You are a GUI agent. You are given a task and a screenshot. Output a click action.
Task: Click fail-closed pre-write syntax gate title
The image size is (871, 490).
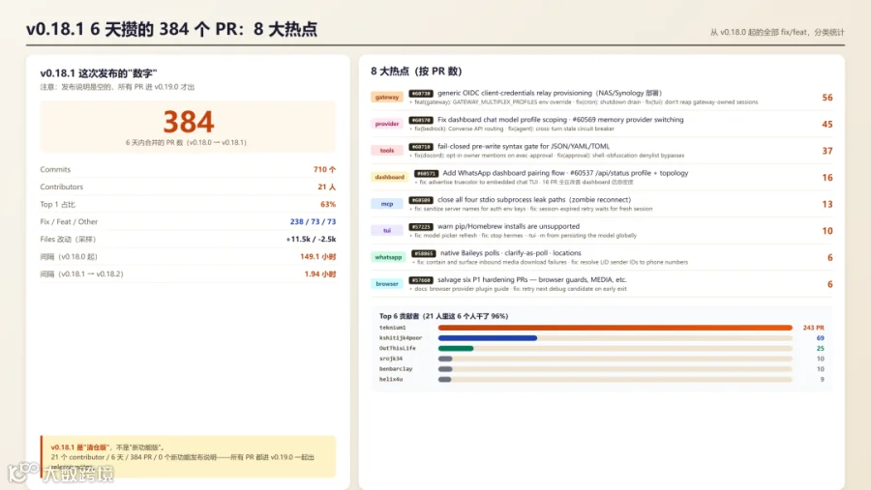pyautogui.click(x=524, y=146)
